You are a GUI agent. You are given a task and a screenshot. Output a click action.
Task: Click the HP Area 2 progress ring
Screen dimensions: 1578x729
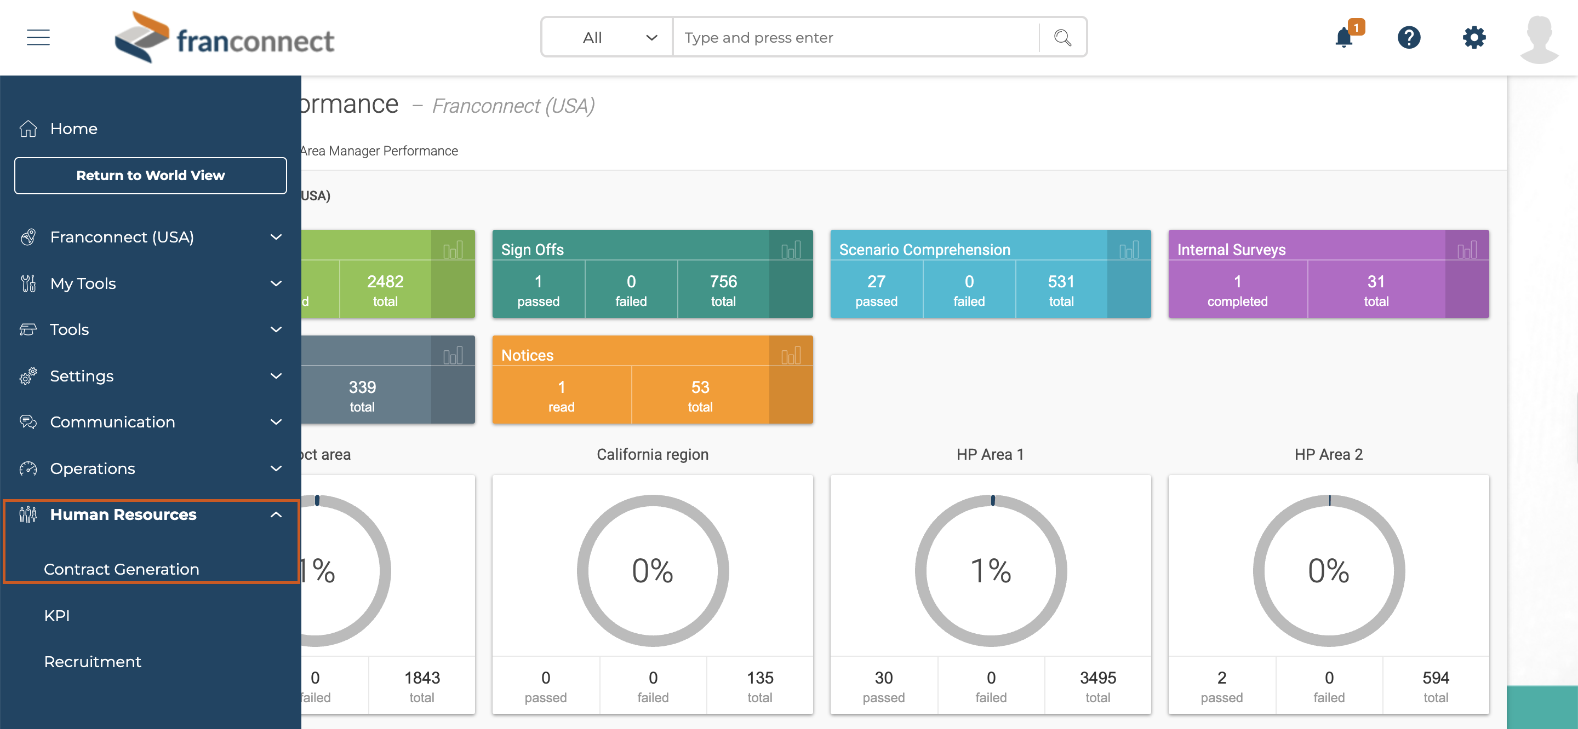[x=1329, y=570]
